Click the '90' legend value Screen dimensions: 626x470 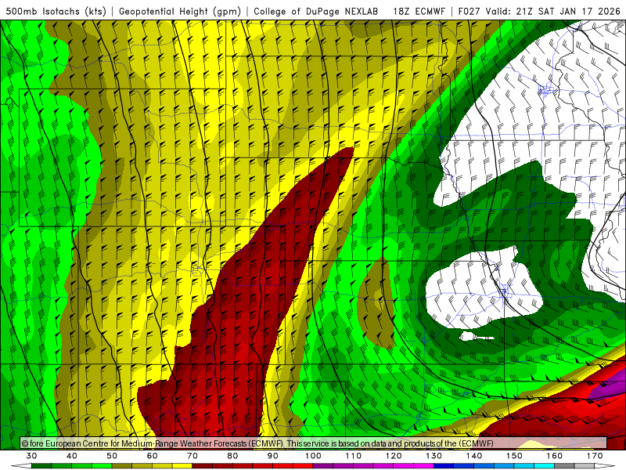click(x=273, y=456)
